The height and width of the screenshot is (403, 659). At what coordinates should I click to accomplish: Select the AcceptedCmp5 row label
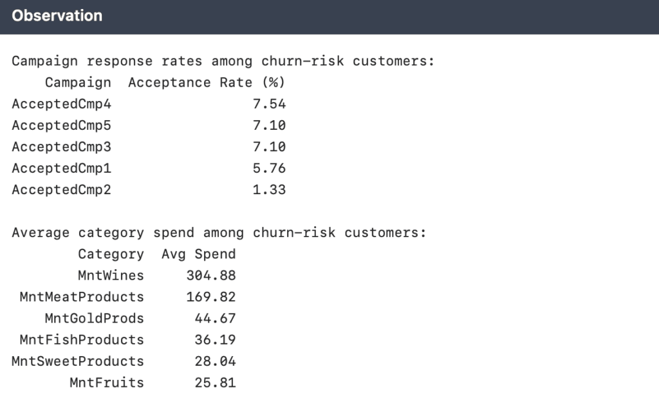tap(61, 125)
